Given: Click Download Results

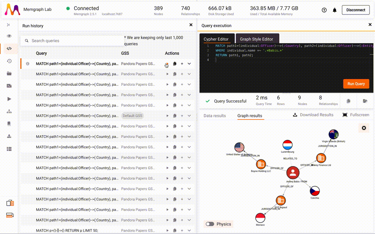Looking at the screenshot, I should [x=313, y=115].
